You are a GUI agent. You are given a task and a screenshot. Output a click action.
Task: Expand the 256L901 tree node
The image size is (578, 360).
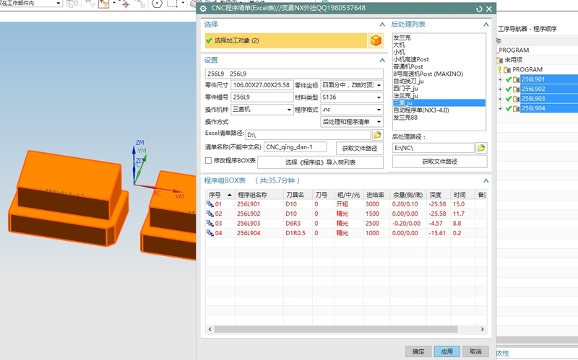500,79
